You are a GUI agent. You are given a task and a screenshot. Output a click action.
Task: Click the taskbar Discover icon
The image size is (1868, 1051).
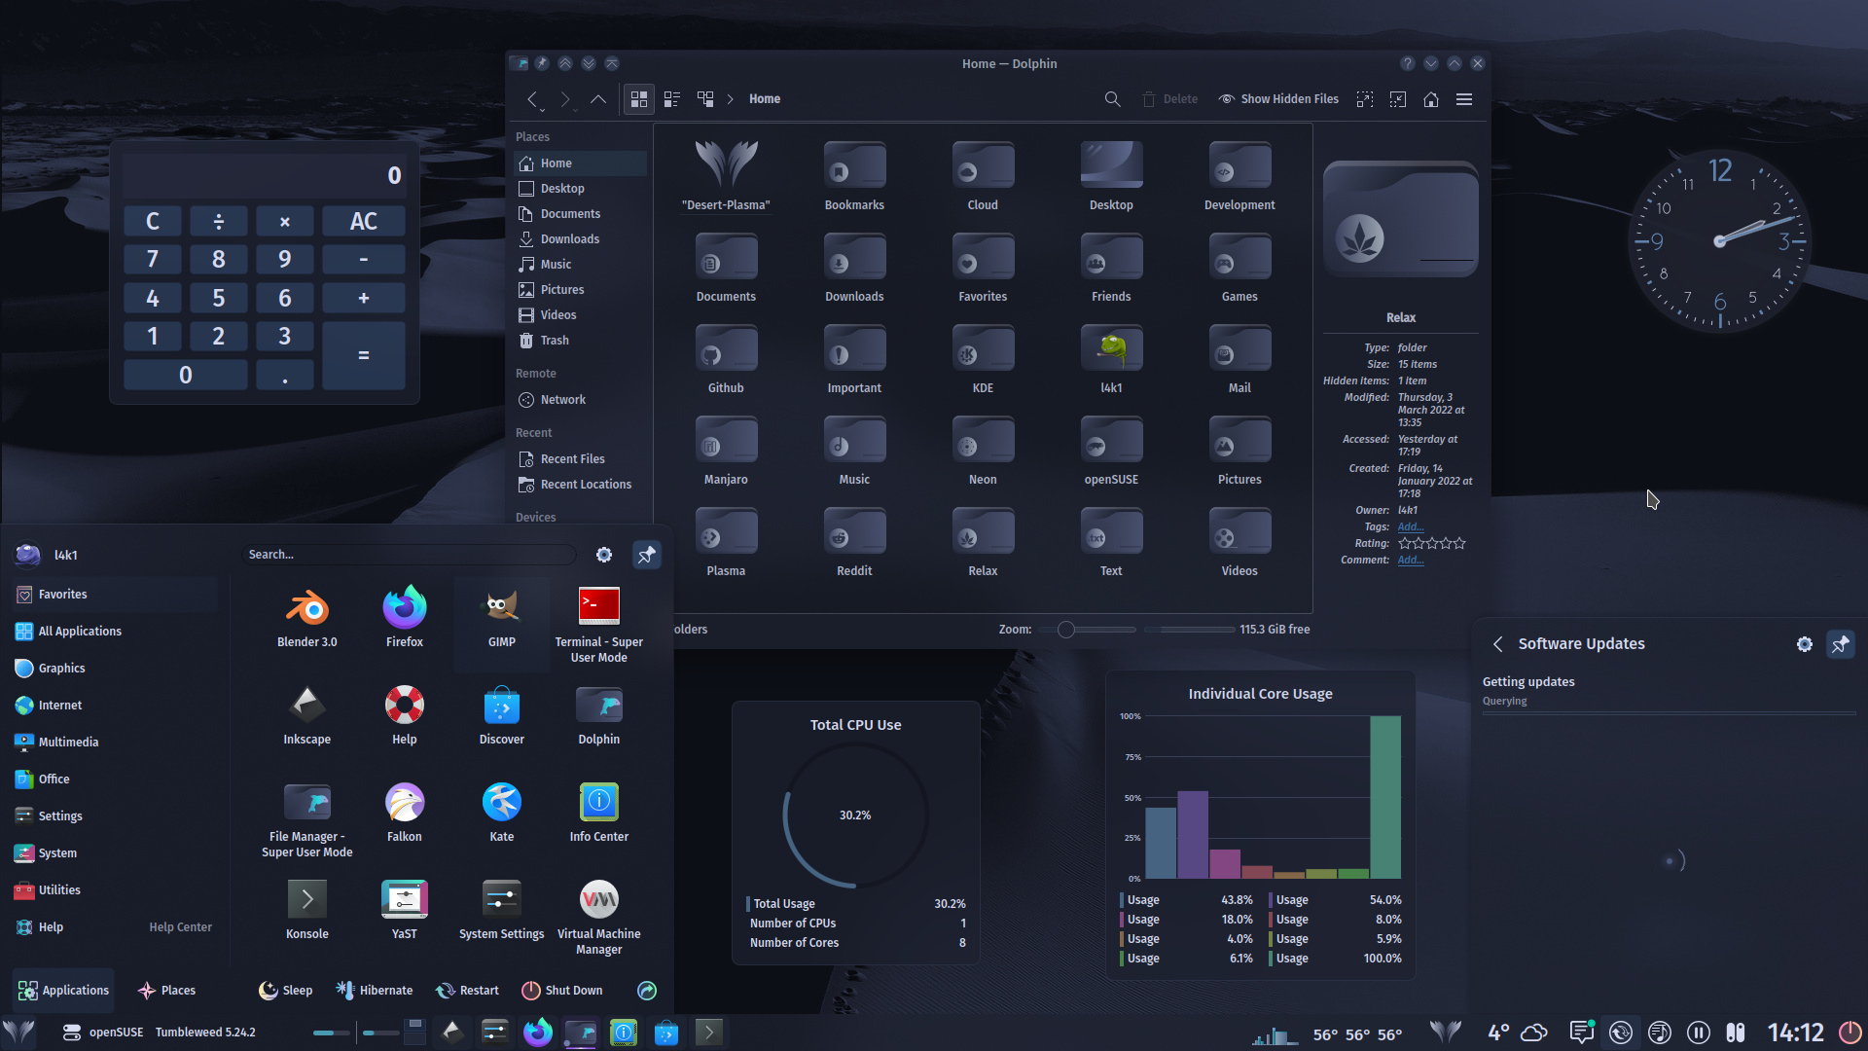coord(666,1032)
